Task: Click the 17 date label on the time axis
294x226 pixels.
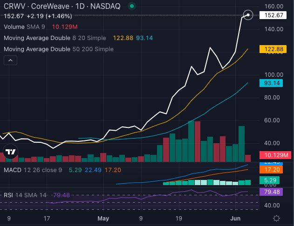Action: click(47, 219)
